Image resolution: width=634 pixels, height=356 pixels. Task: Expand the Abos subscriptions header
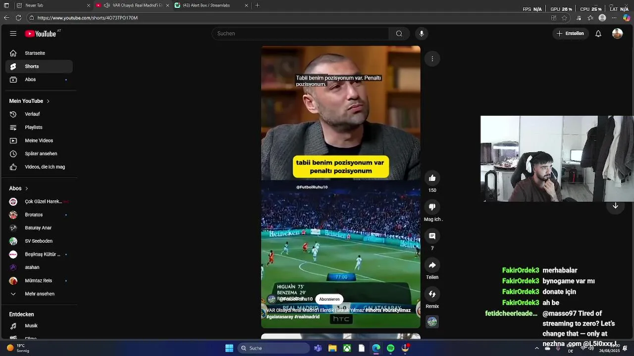19,188
